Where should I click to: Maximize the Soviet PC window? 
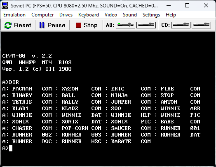point(187,6)
